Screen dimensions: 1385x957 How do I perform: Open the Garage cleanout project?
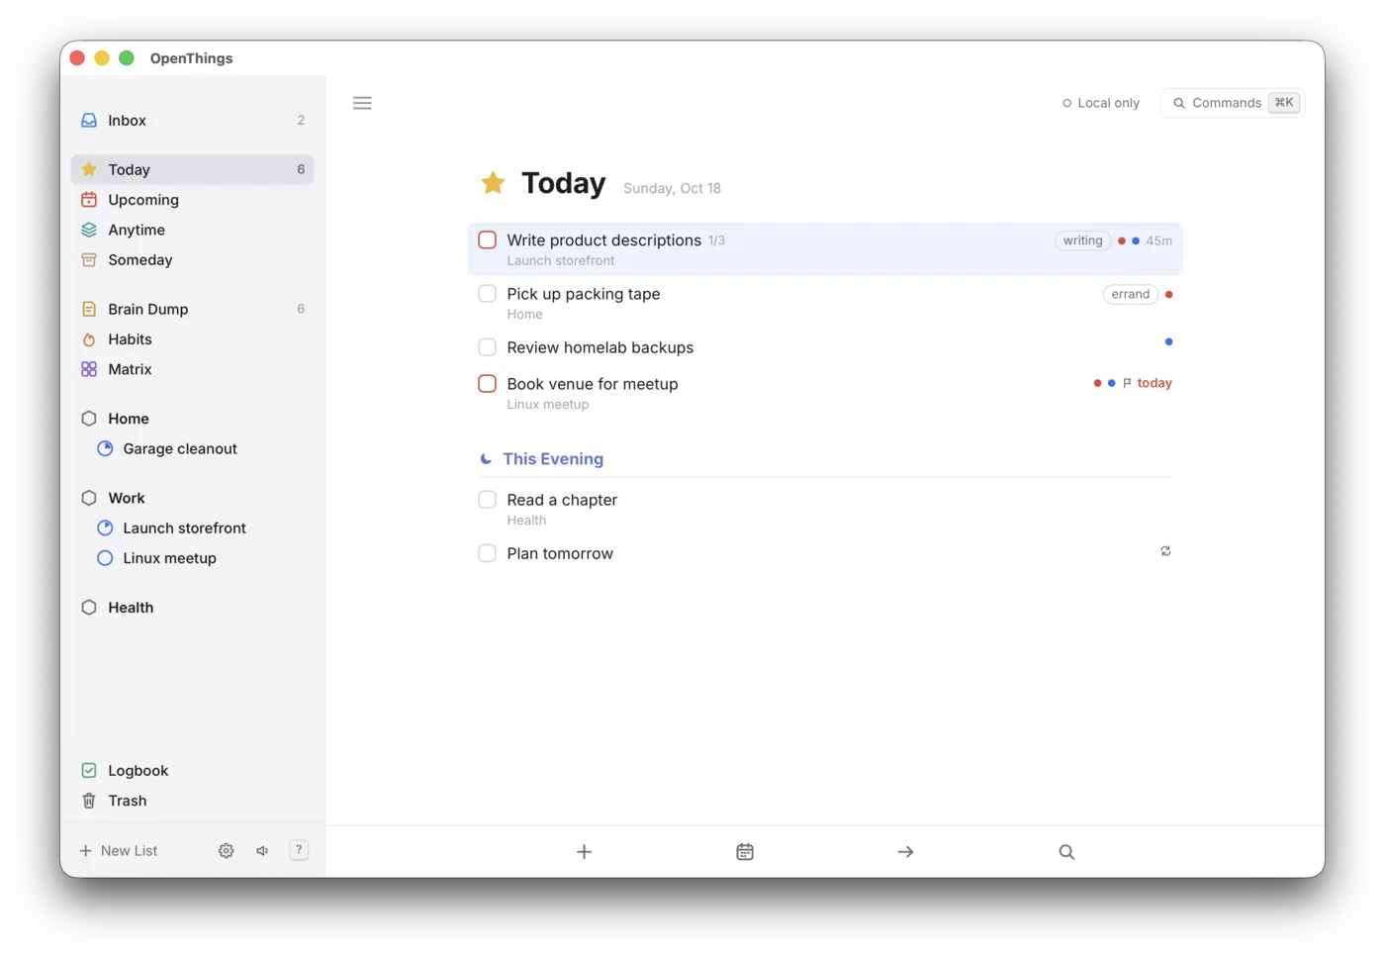coord(192,448)
